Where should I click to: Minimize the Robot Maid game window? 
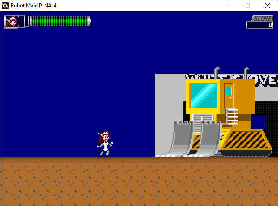228,6
